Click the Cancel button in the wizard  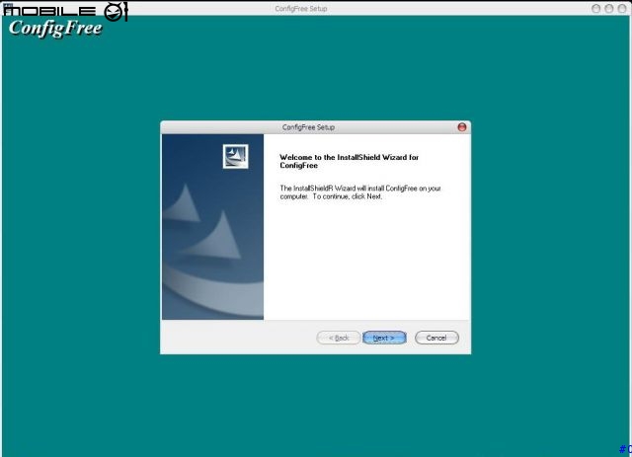point(436,338)
